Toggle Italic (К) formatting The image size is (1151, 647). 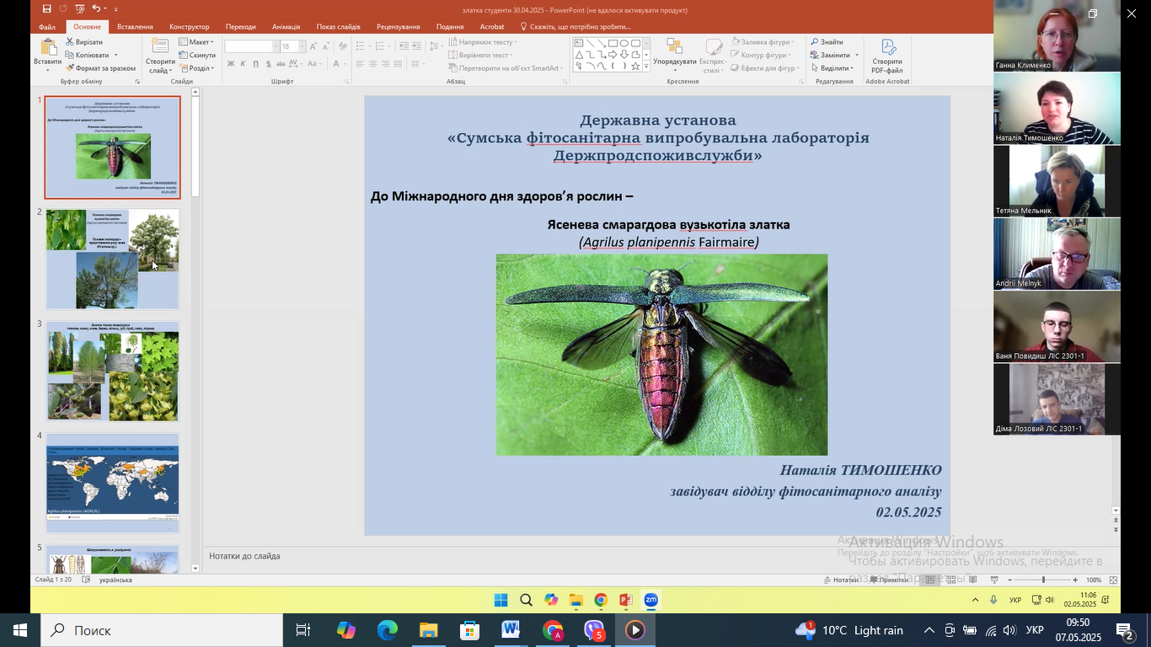(244, 64)
